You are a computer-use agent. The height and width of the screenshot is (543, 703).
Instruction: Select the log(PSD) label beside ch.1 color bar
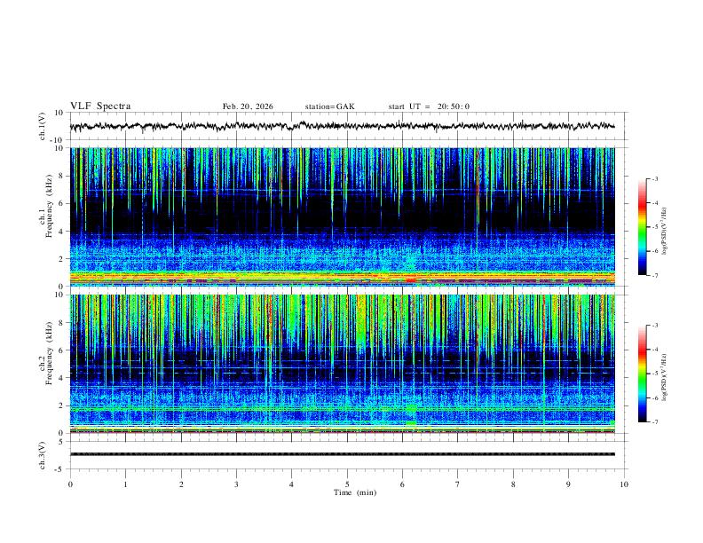(x=664, y=231)
